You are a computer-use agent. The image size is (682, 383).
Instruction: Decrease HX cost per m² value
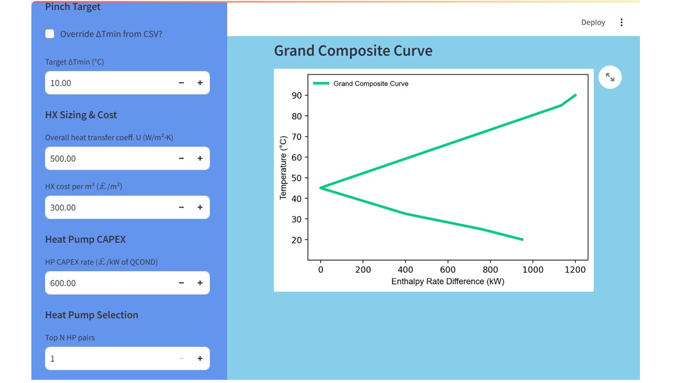181,207
